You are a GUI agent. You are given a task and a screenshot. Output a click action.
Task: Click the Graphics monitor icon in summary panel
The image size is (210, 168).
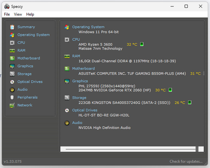coord(67,81)
